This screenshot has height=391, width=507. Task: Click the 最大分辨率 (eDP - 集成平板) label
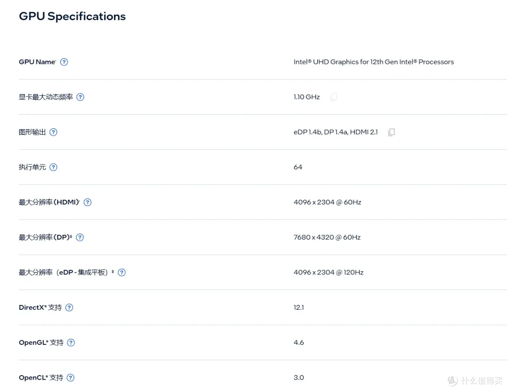(66, 273)
